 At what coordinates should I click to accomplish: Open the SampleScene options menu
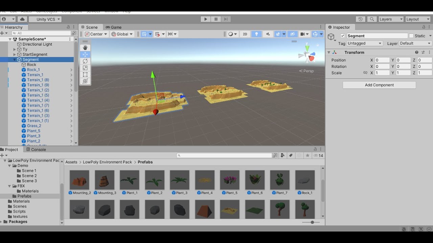[70, 39]
